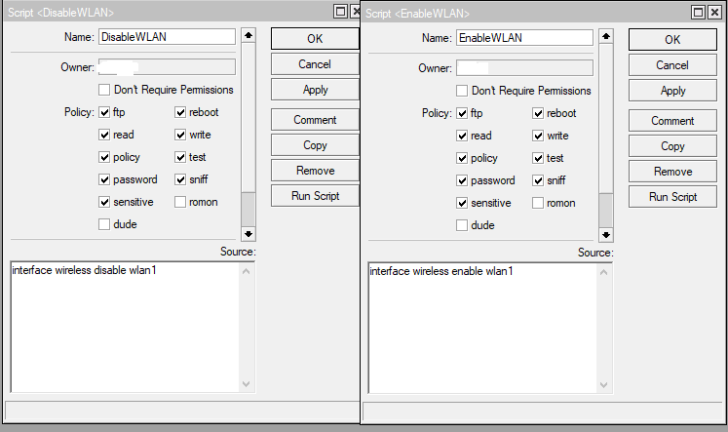Click OK in the EnableWLAN script window
Image resolution: width=728 pixels, height=432 pixels.
(x=672, y=39)
